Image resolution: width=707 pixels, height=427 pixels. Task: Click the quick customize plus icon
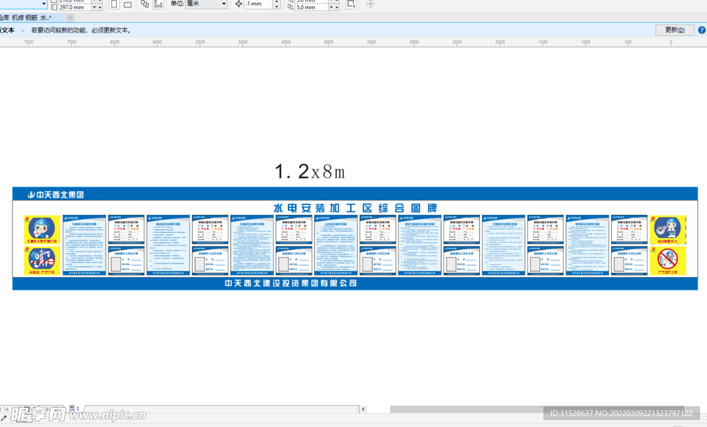click(371, 4)
